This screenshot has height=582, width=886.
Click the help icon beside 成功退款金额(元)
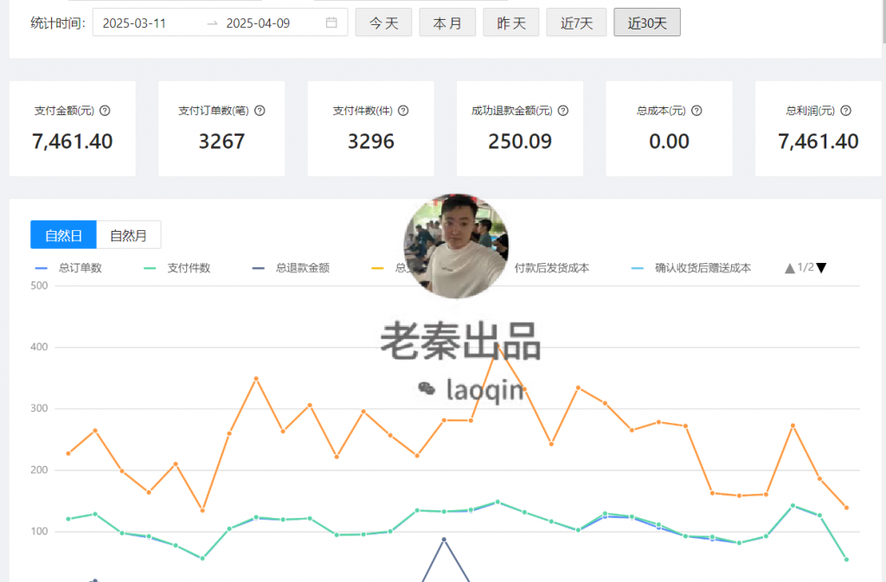pos(563,111)
